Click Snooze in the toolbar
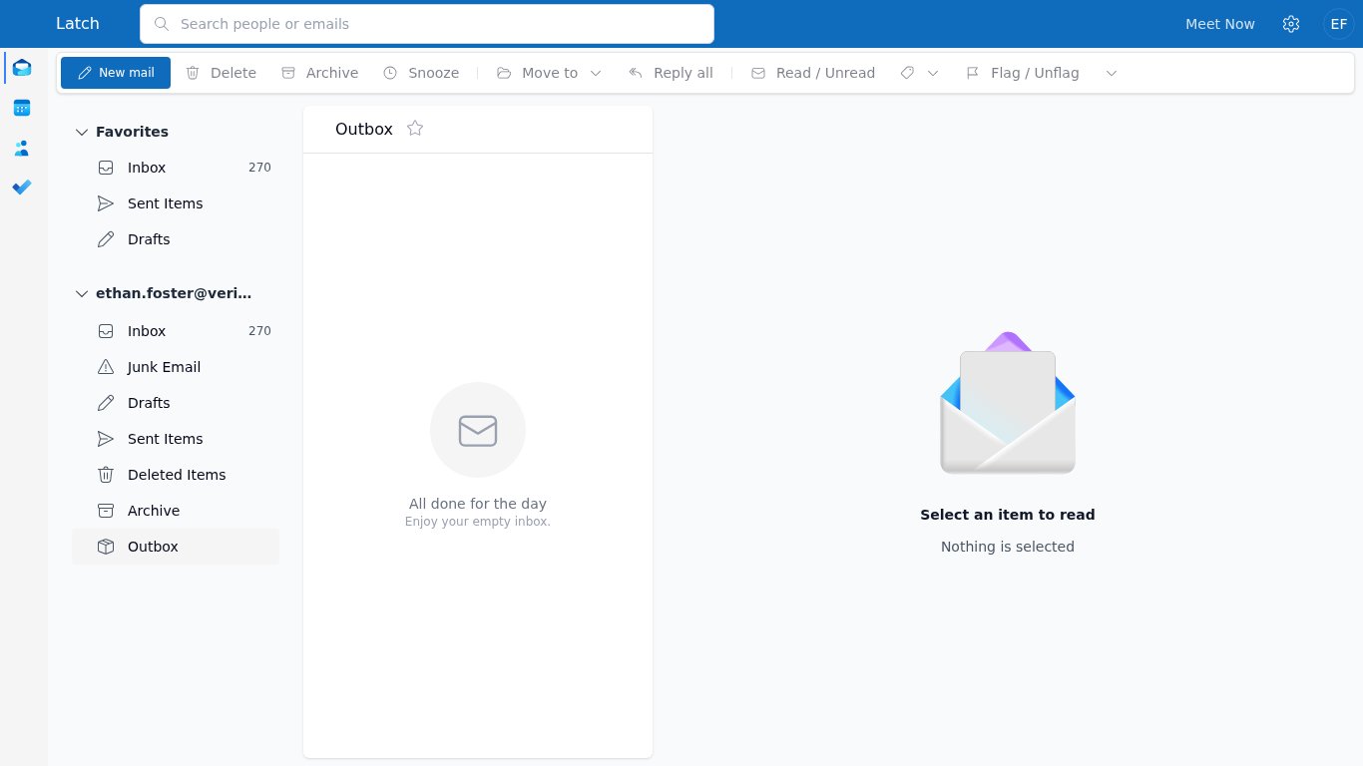 click(x=421, y=73)
